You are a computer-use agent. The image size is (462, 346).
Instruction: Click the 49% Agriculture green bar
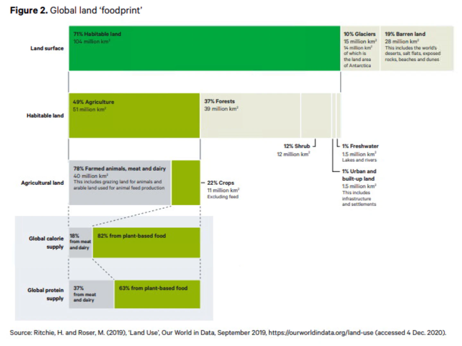tap(134, 115)
